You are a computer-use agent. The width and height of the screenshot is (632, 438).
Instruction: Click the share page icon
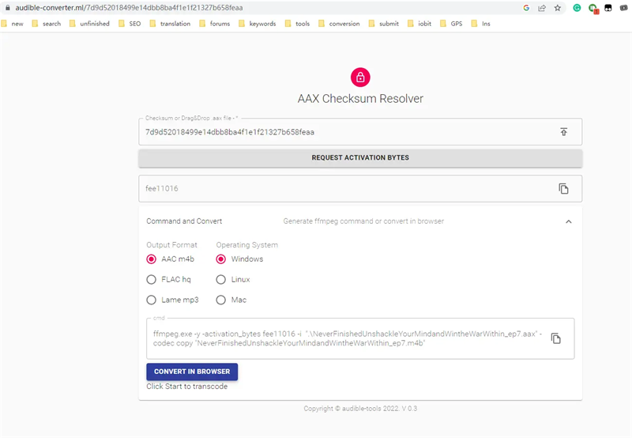click(542, 8)
